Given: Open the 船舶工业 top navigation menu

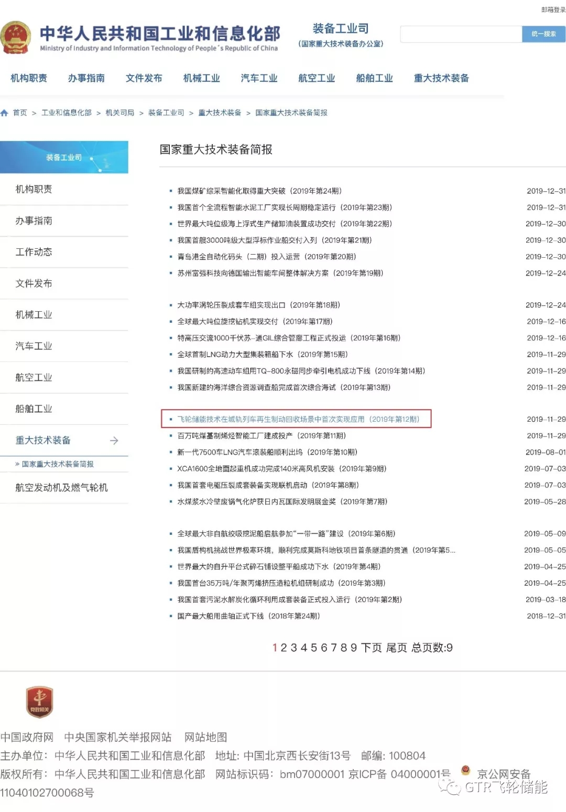Looking at the screenshot, I should (374, 78).
